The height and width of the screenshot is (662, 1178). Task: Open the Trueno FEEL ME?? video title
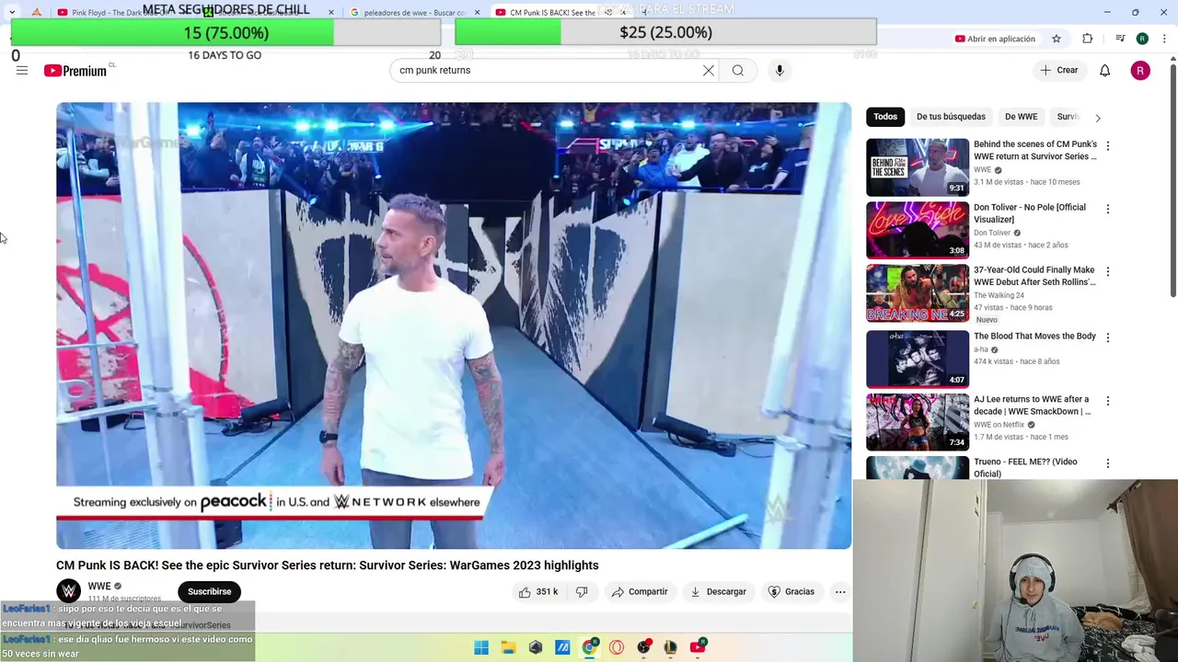click(1025, 468)
